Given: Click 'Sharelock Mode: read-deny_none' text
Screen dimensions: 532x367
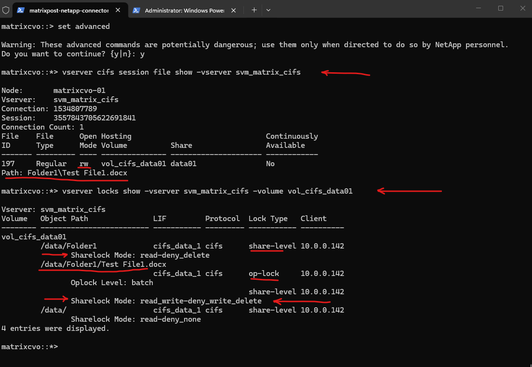Looking at the screenshot, I should coord(136,319).
